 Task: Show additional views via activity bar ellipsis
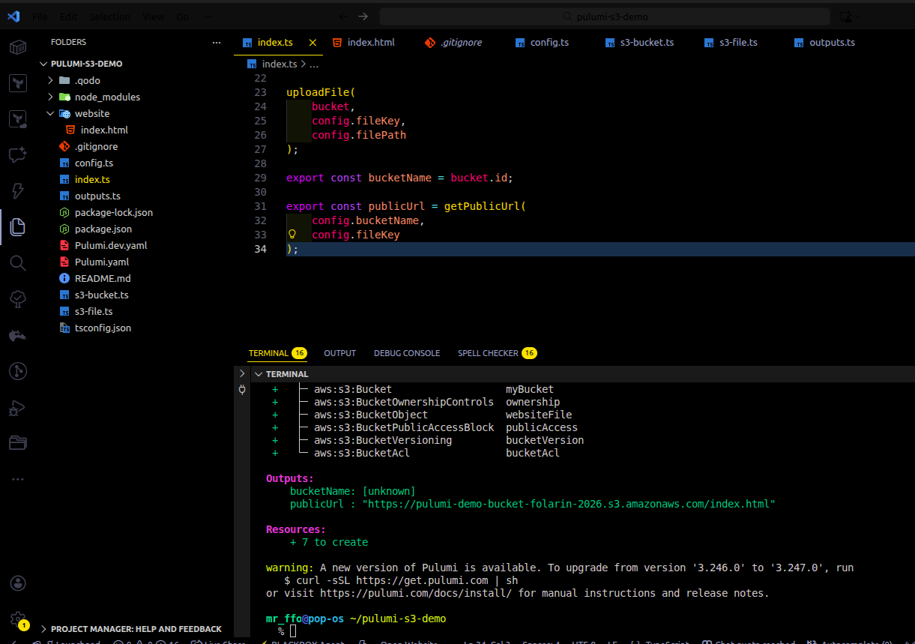[x=18, y=479]
